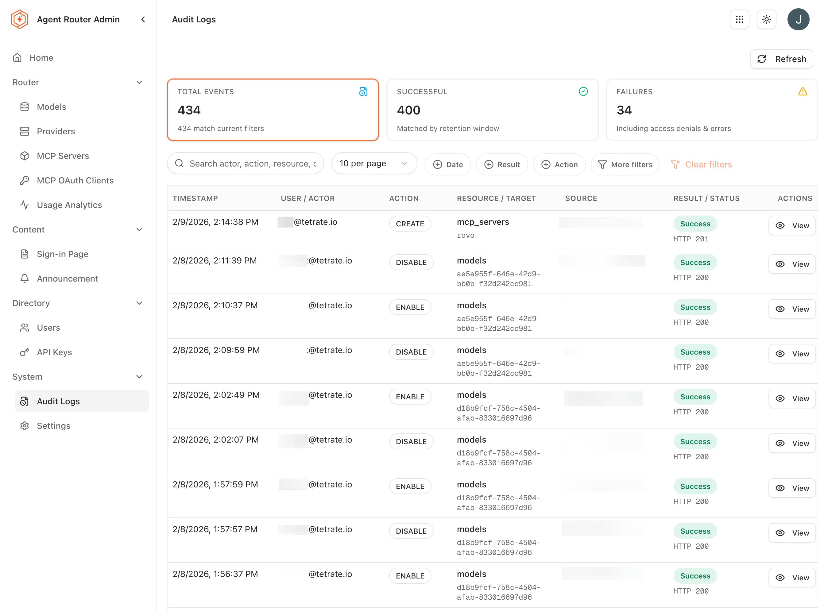Click the Users people icon
The height and width of the screenshot is (611, 828).
click(x=25, y=328)
